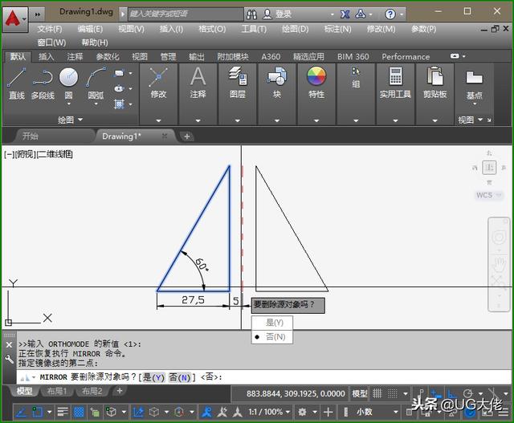Toggle selection cycling icon
This screenshot has height=423, width=514.
[x=95, y=413]
